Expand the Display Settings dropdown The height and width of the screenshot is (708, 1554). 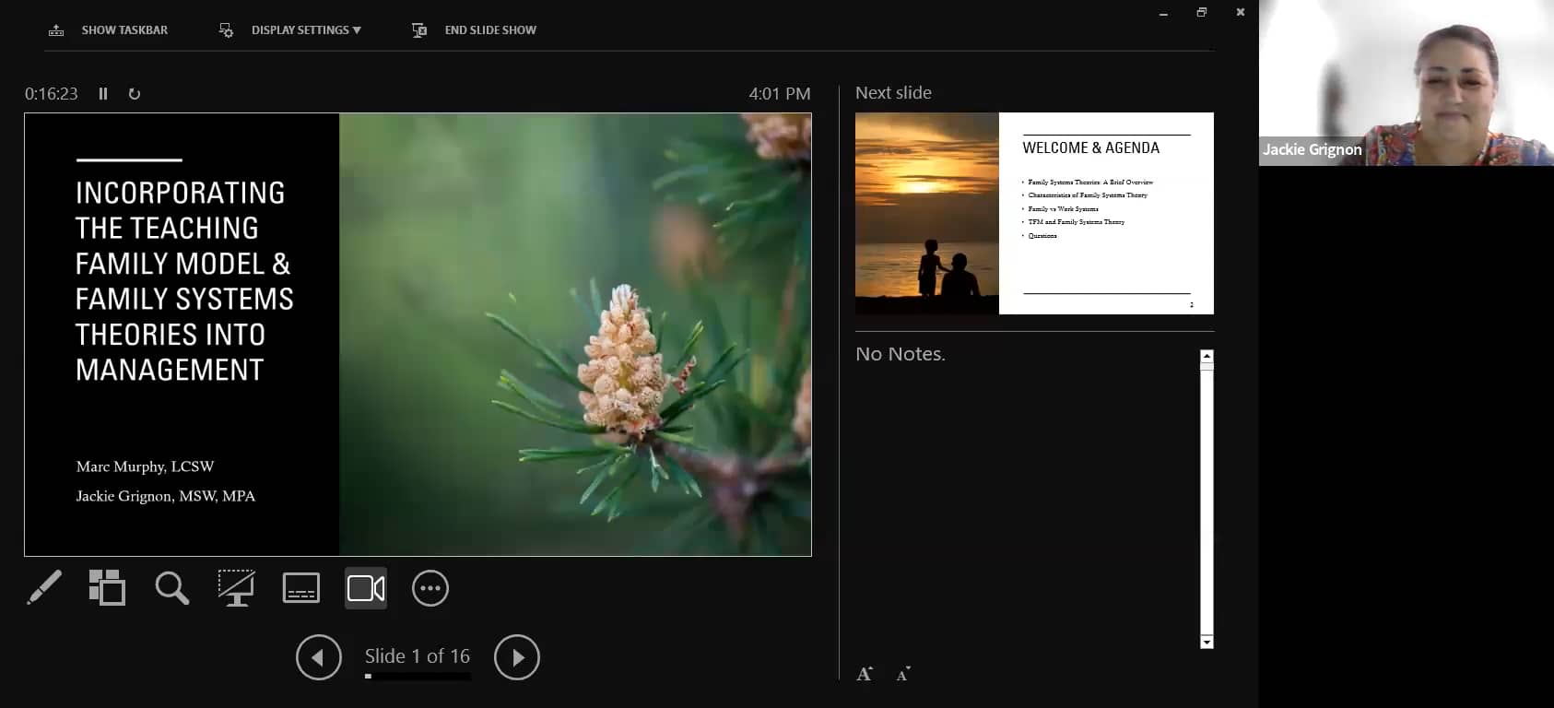pyautogui.click(x=305, y=30)
